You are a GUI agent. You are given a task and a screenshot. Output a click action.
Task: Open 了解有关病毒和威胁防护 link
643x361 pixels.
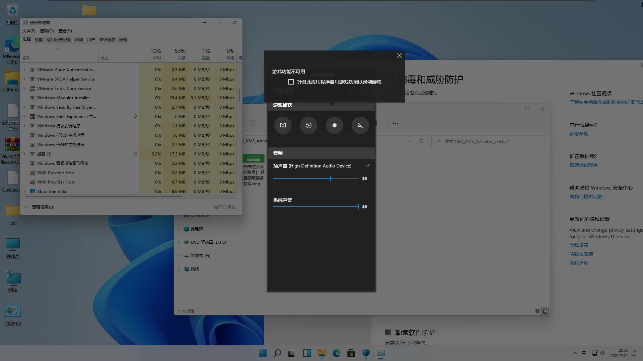(606, 102)
